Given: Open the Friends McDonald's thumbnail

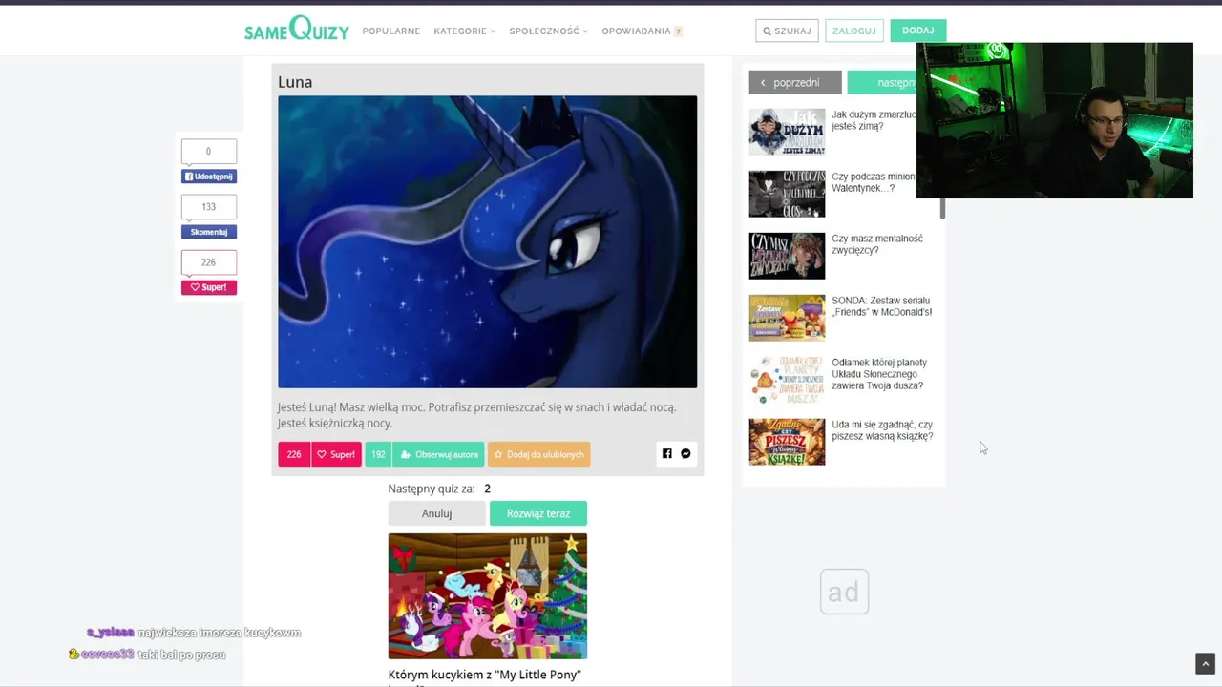Looking at the screenshot, I should [x=787, y=318].
